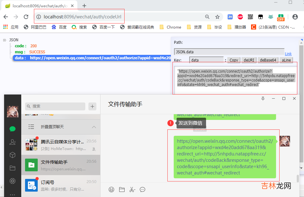
Task: Open WeChat contacts icon in sidebar
Action: coord(12,142)
